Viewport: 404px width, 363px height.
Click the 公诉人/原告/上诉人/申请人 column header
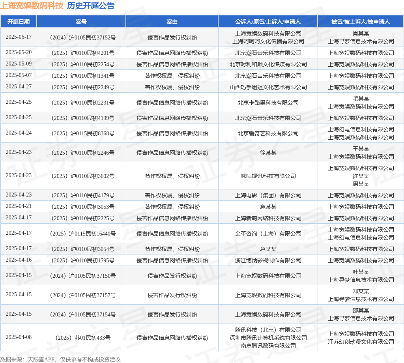click(268, 22)
